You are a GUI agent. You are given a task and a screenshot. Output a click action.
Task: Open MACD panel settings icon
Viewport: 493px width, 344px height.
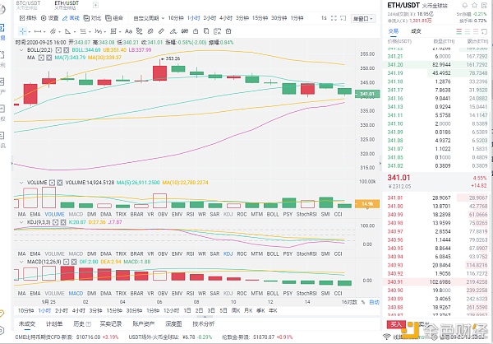pos(66,262)
